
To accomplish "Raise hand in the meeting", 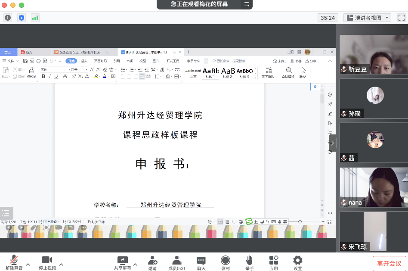I will tap(249, 260).
